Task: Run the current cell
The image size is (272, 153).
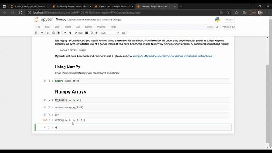Action: pos(79,33)
